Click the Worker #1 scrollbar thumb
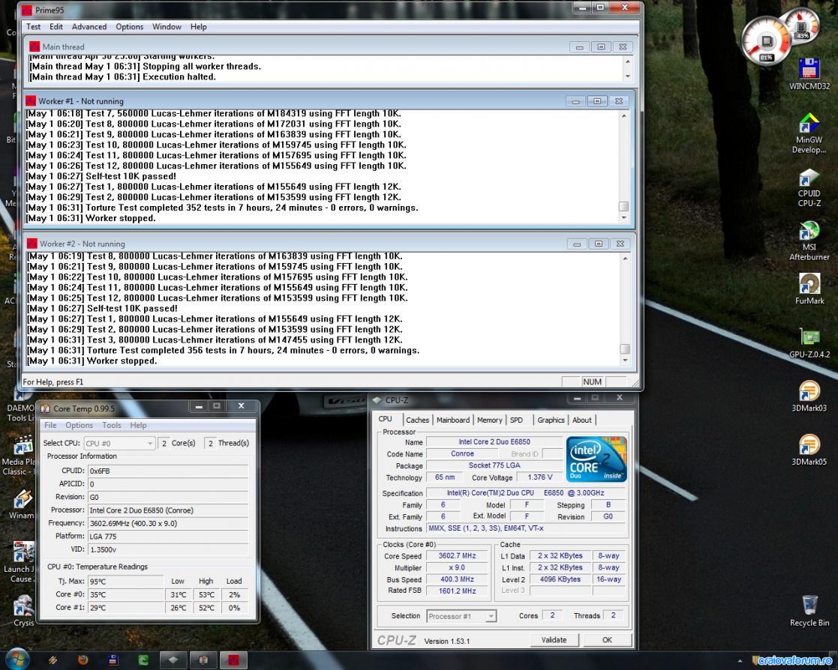The height and width of the screenshot is (670, 838). 623,206
